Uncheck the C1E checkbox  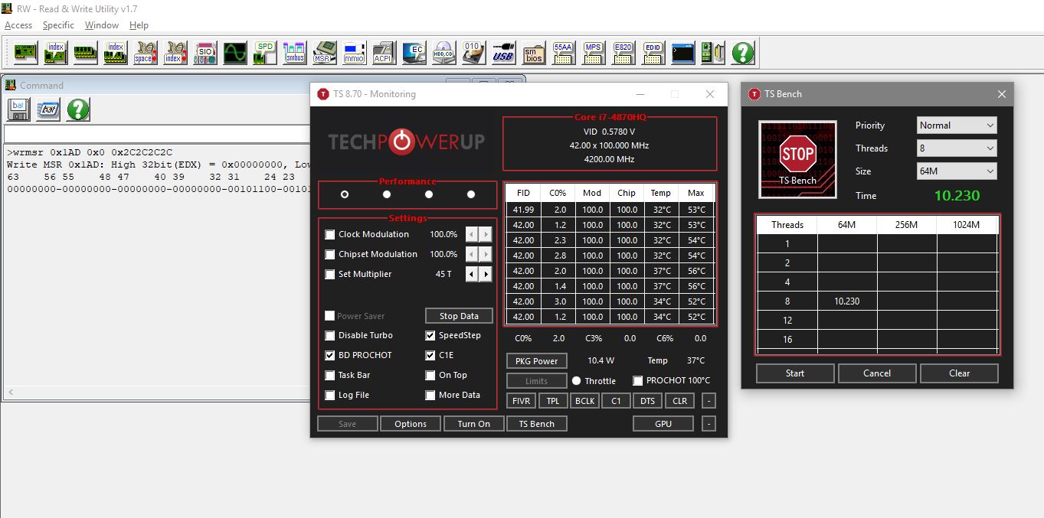(430, 355)
